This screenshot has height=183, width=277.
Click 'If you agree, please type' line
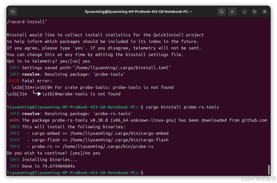coord(104,48)
